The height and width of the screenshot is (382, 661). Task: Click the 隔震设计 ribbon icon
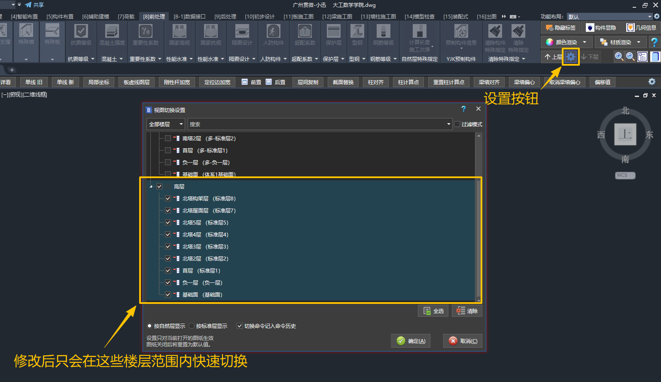pyautogui.click(x=242, y=31)
